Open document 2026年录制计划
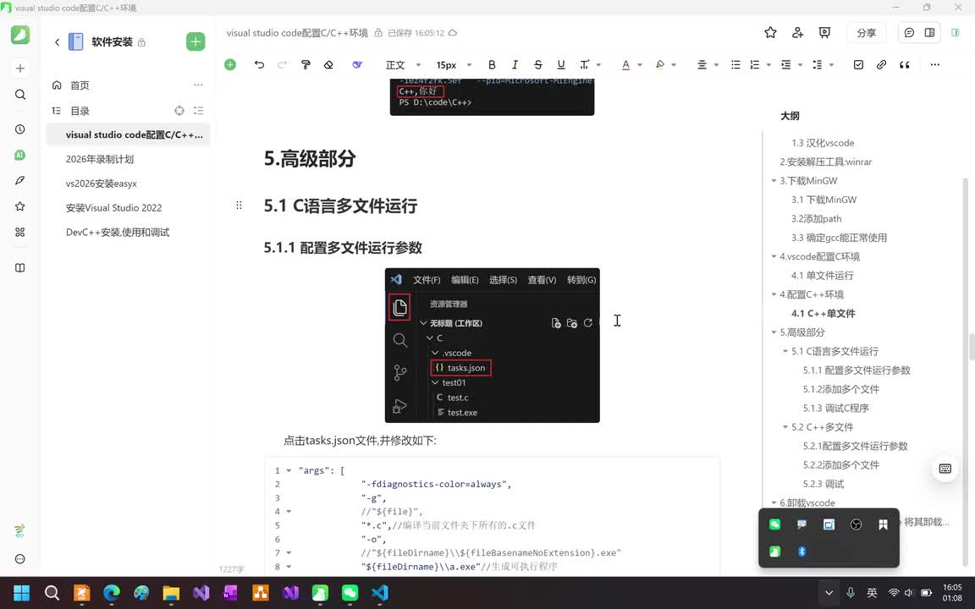975x609 pixels. click(x=100, y=159)
